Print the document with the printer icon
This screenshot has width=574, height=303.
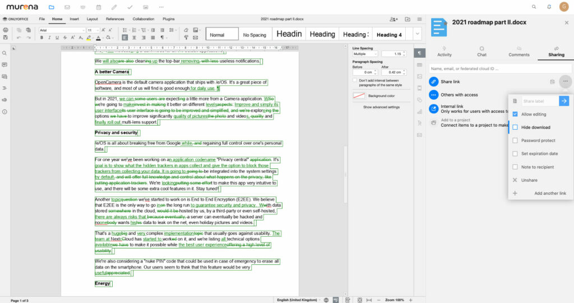(x=5, y=30)
